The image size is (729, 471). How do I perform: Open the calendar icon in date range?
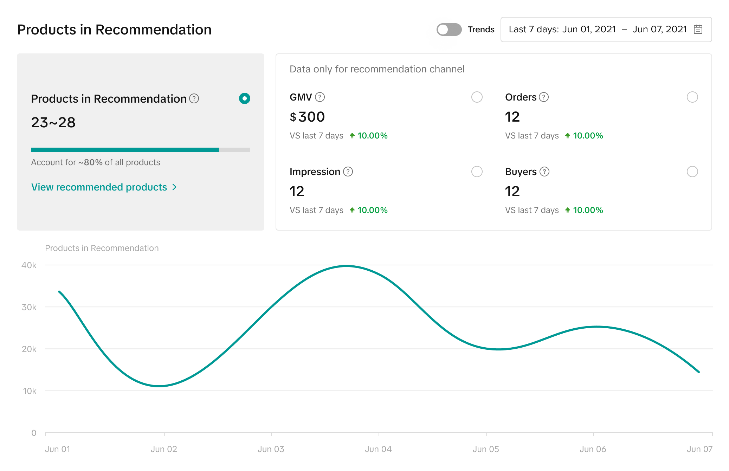point(698,29)
